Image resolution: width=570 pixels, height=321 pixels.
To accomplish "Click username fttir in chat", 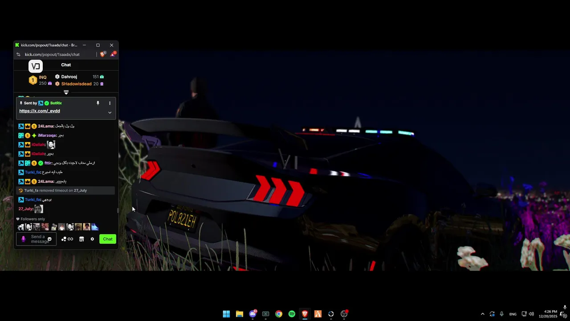I will [x=48, y=163].
